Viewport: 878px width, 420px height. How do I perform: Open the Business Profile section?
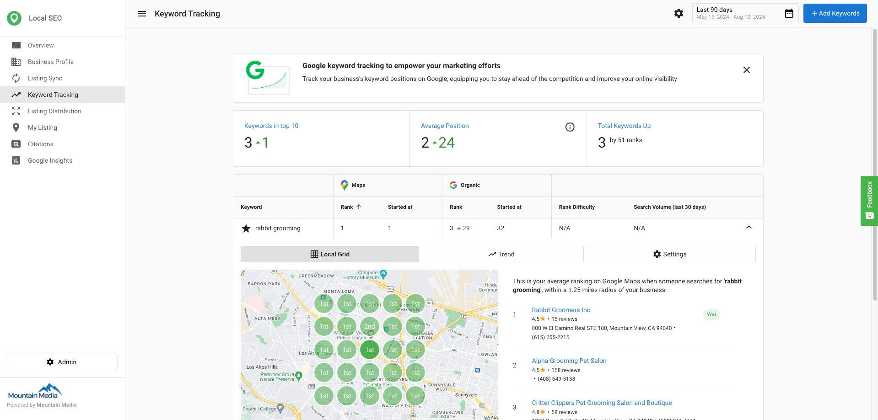coord(50,62)
